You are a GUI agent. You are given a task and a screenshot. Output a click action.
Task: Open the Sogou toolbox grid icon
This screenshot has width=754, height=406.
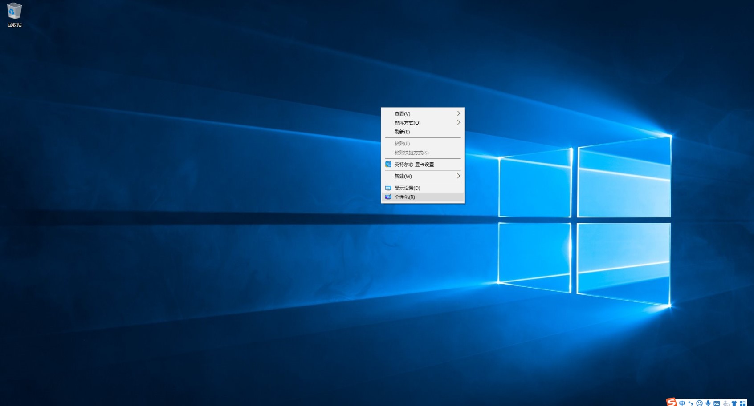742,403
